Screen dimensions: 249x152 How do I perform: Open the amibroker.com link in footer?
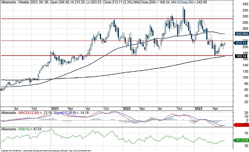tap(80, 151)
